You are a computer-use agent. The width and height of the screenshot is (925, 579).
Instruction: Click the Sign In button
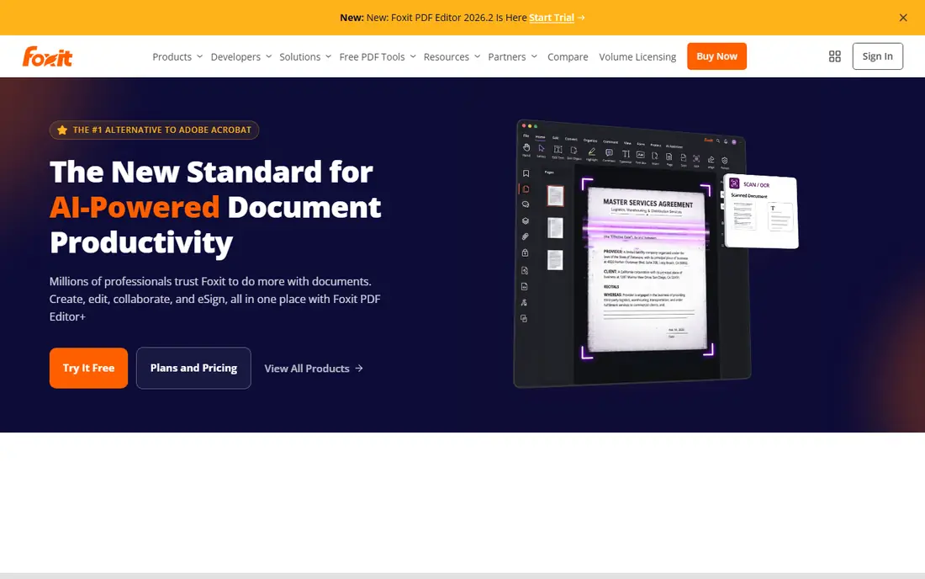(877, 56)
